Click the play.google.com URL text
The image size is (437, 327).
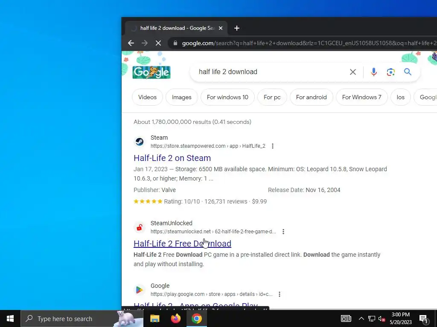tap(212, 294)
